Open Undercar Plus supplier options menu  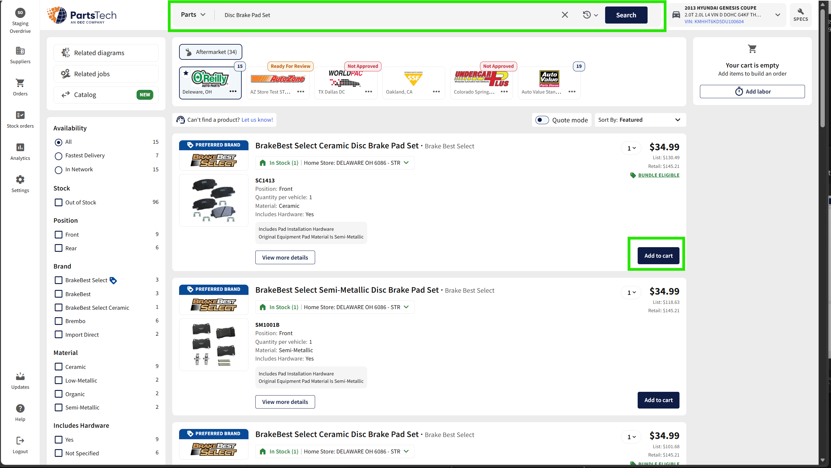click(504, 92)
